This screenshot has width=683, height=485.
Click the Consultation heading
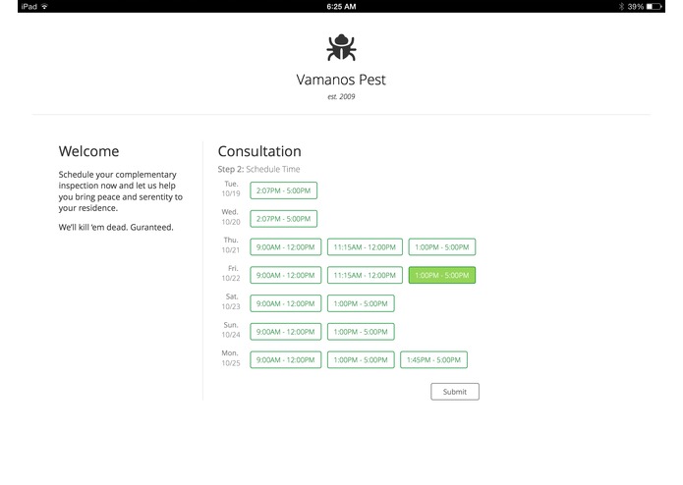pos(259,151)
